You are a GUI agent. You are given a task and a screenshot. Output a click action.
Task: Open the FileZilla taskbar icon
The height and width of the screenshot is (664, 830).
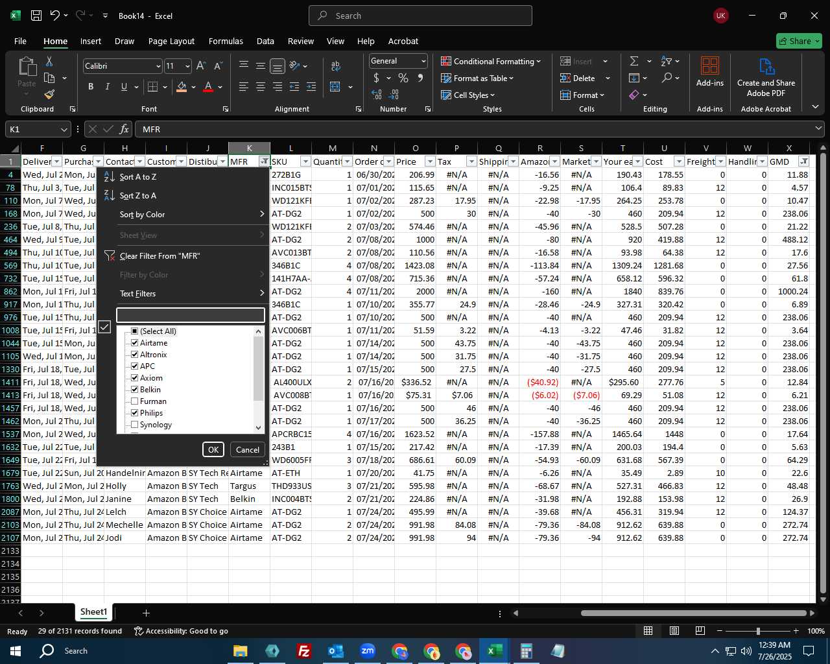coord(303,650)
